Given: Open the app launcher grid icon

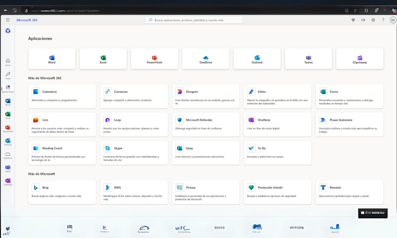Looking at the screenshot, I should pyautogui.click(x=8, y=20).
